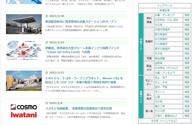Click the 需要サイド vertical header cell
Screen dimensions: 194x125
click(x=141, y=97)
